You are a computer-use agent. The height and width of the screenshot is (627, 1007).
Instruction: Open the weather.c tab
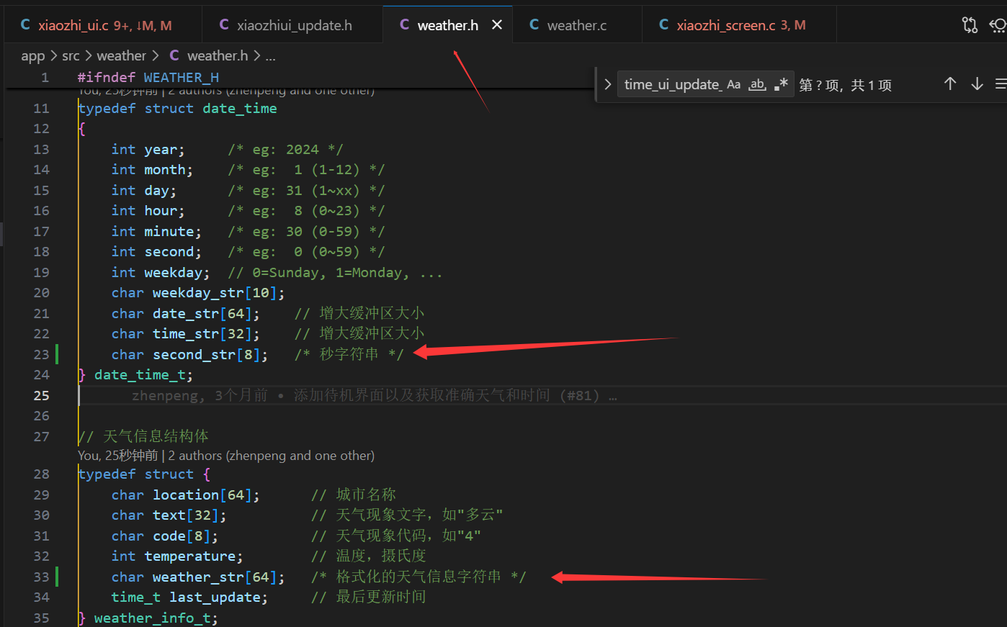tap(576, 25)
